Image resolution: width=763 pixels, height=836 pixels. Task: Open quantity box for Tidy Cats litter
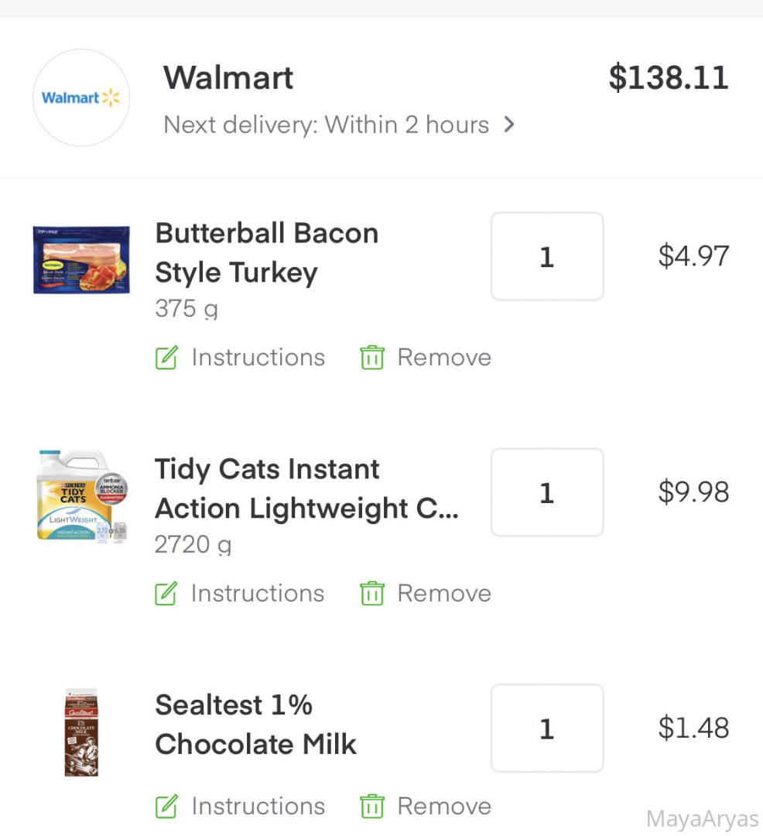(547, 492)
